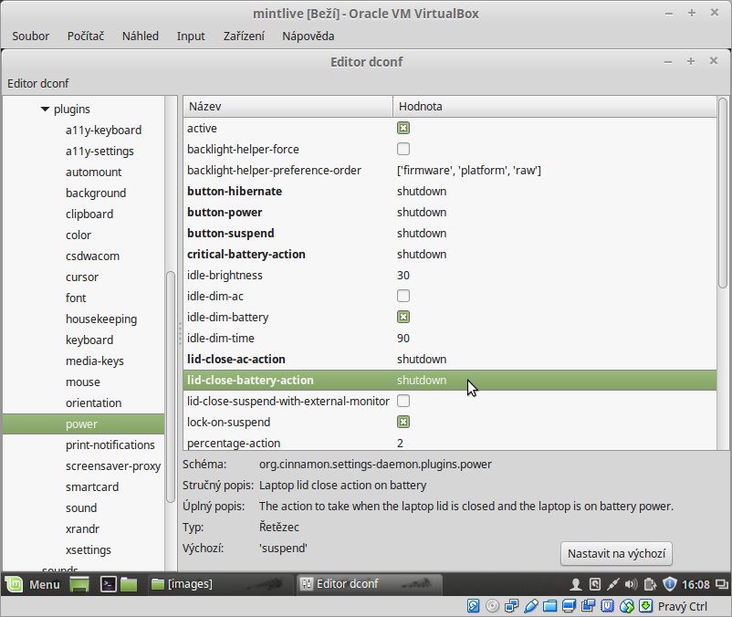Select keyboard in plugins tree
This screenshot has height=617, width=732.
[x=89, y=340]
